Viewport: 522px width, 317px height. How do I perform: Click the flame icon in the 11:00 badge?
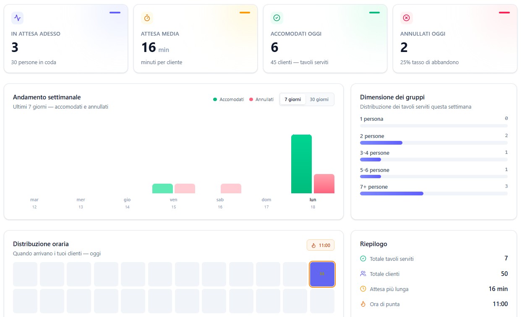313,245
